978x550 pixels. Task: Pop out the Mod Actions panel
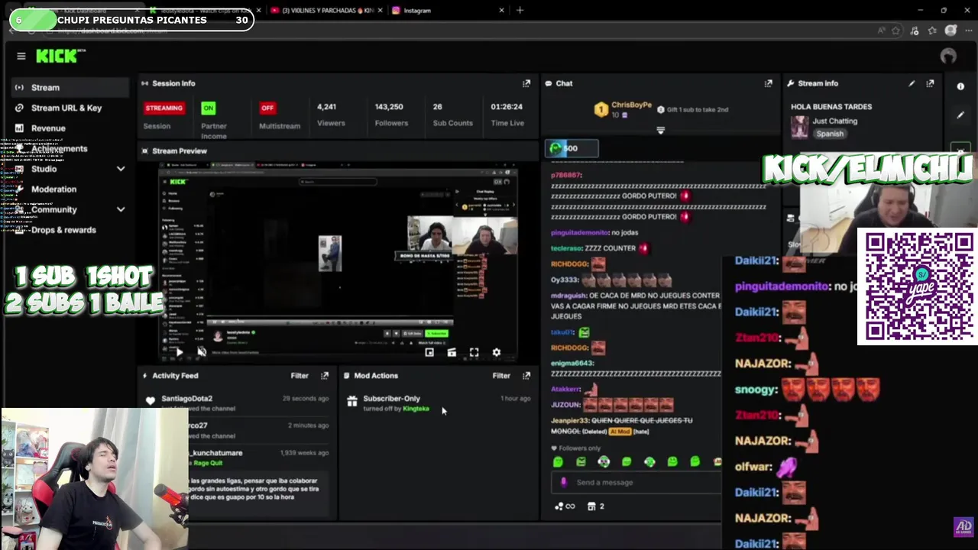click(x=526, y=376)
